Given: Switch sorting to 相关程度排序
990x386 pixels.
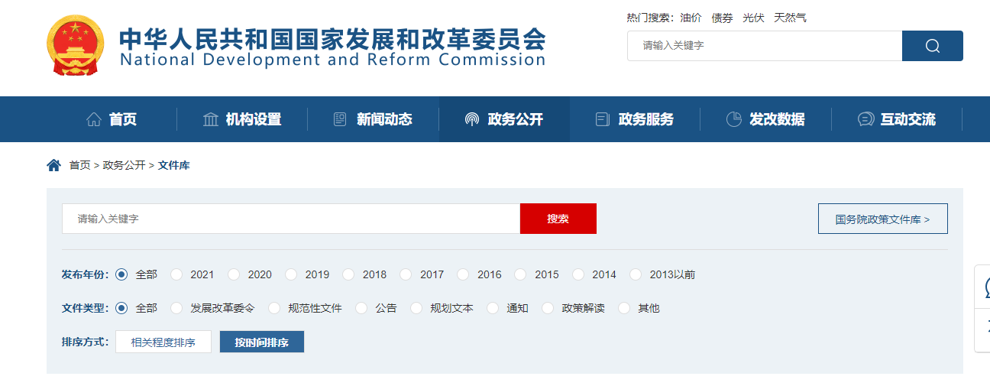Looking at the screenshot, I should pos(163,342).
